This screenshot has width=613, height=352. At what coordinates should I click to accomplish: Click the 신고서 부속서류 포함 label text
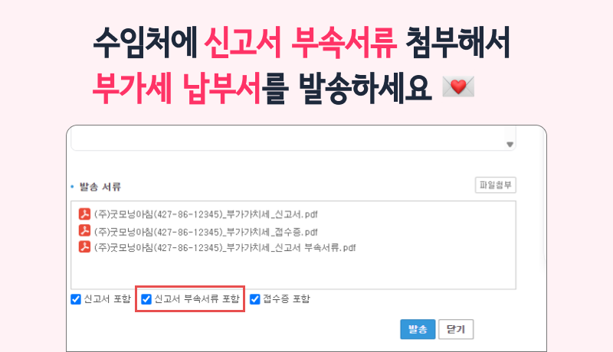pyautogui.click(x=197, y=299)
